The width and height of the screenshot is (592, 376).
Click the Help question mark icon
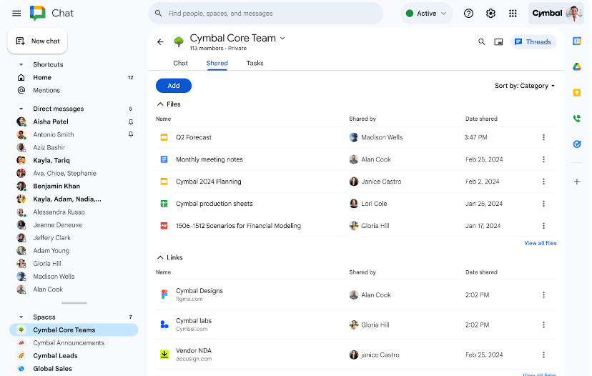(469, 14)
